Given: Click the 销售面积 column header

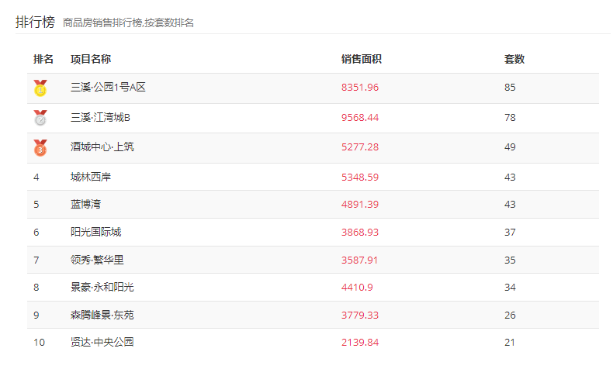Looking at the screenshot, I should 362,59.
